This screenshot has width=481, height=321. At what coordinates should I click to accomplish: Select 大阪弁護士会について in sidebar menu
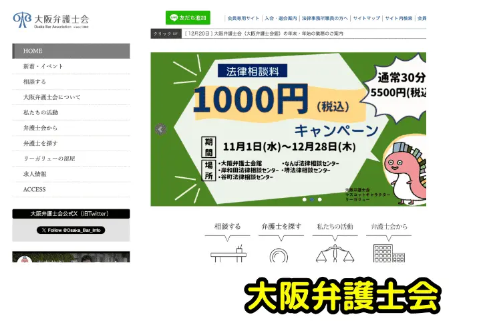pyautogui.click(x=71, y=97)
